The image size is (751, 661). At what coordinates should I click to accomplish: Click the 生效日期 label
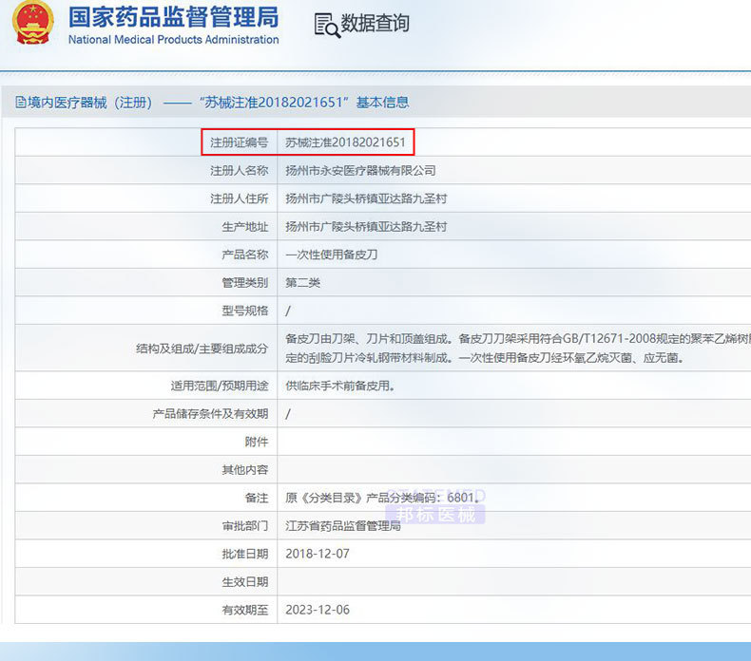pyautogui.click(x=244, y=582)
